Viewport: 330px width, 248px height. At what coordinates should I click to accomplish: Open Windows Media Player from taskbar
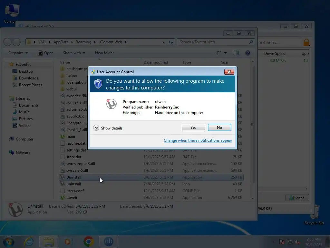pyautogui.click(x=68, y=242)
